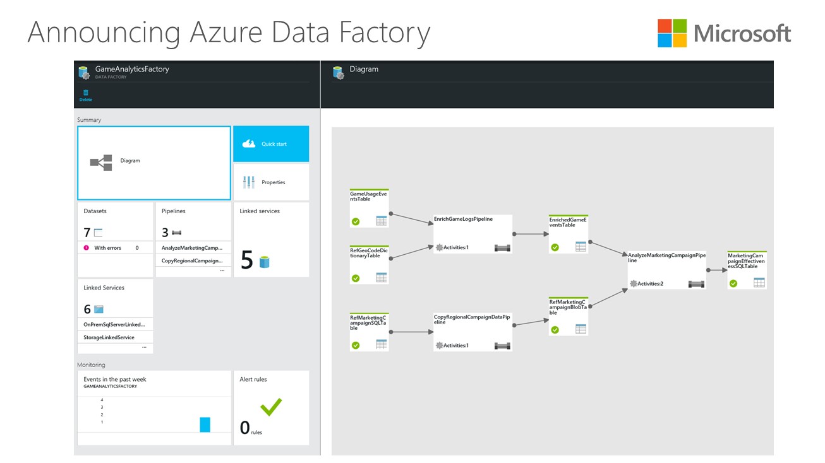Select AnalyzeMarketingCamp... pipeline entry

click(x=192, y=248)
